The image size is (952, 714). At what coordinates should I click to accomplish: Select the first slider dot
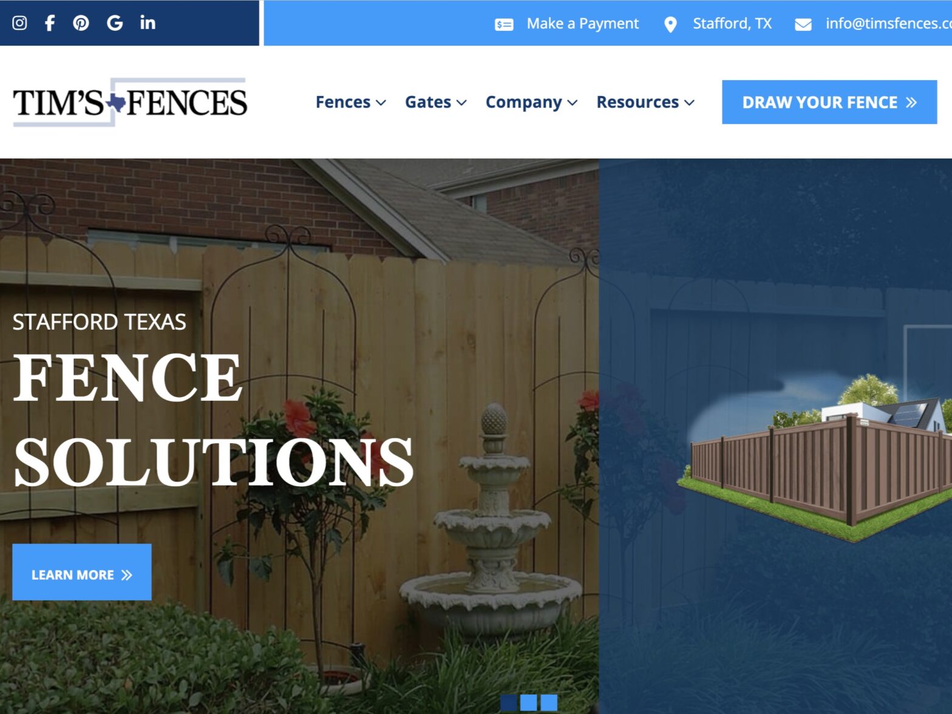coord(509,702)
